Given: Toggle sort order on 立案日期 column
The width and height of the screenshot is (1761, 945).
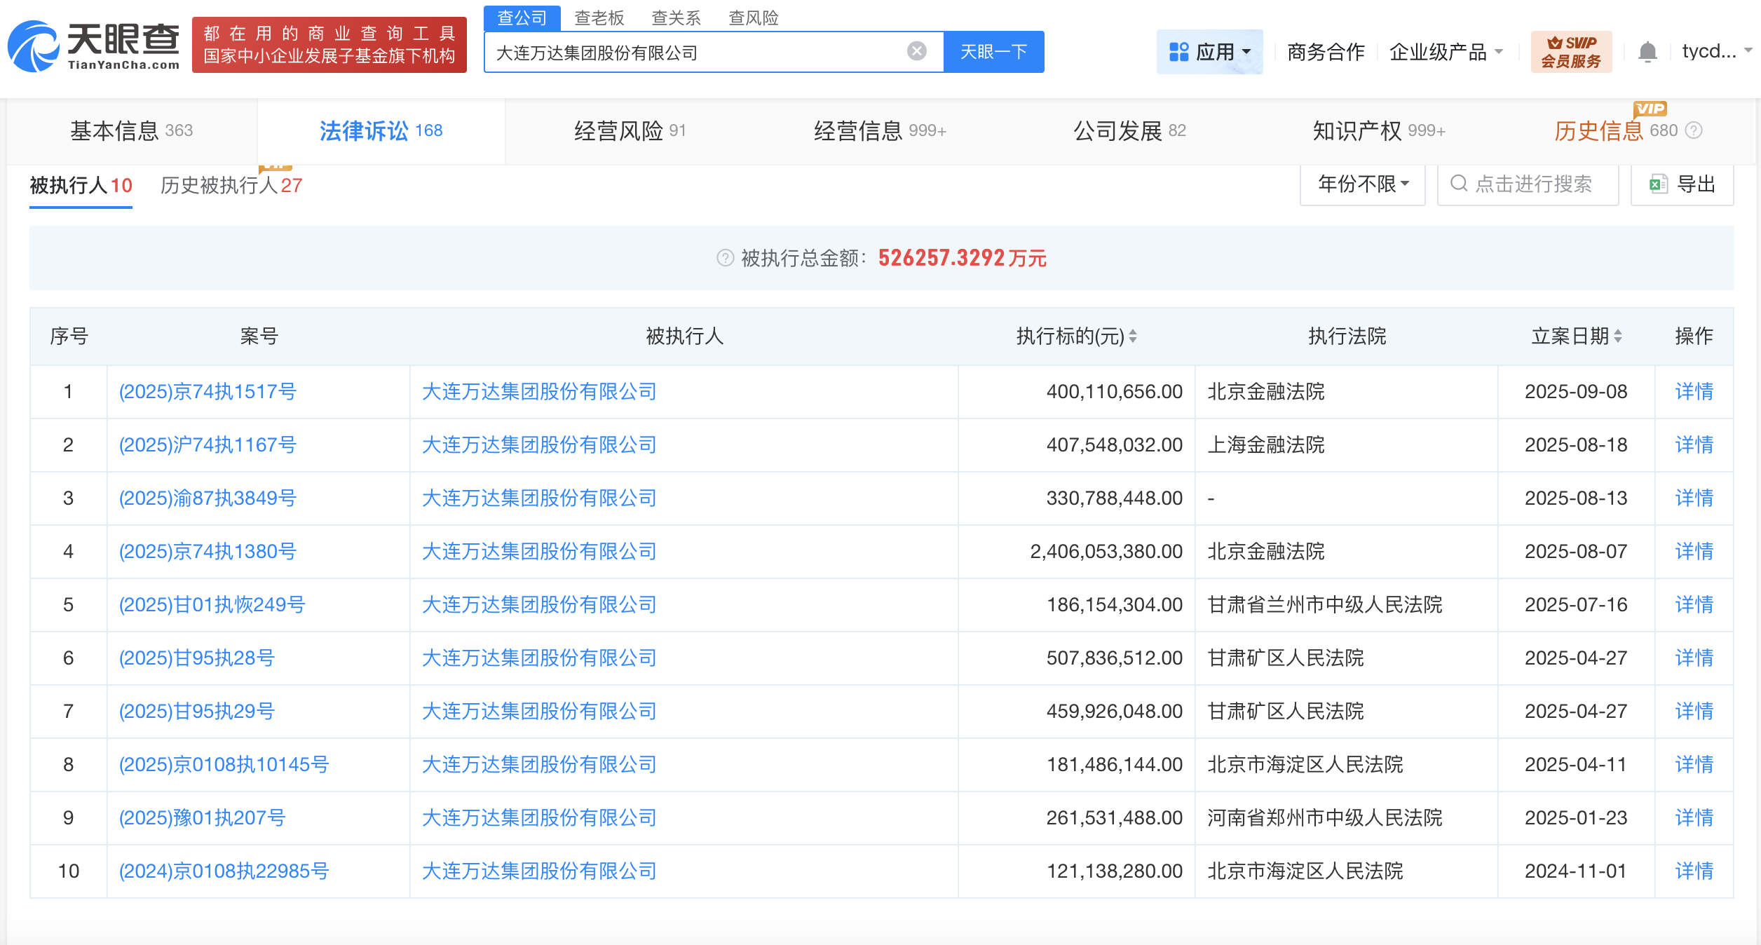Looking at the screenshot, I should point(1617,336).
